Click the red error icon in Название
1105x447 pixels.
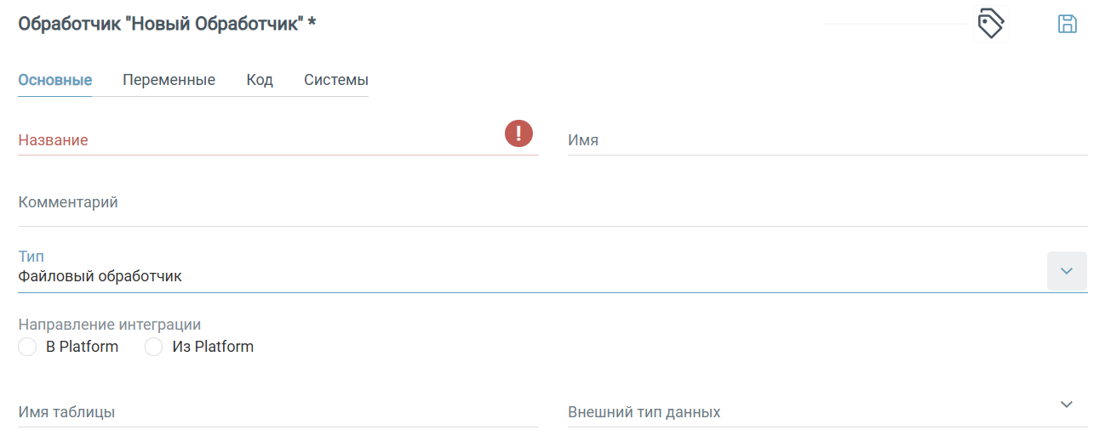pos(518,133)
